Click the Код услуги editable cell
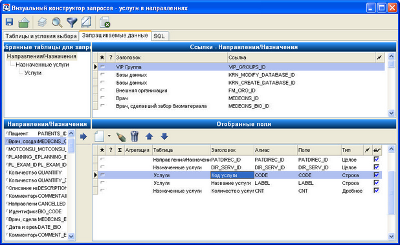 [x=232, y=175]
